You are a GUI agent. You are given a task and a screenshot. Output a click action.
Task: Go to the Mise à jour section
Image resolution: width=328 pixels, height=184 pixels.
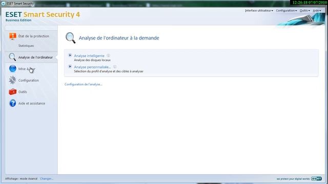(x=27, y=69)
